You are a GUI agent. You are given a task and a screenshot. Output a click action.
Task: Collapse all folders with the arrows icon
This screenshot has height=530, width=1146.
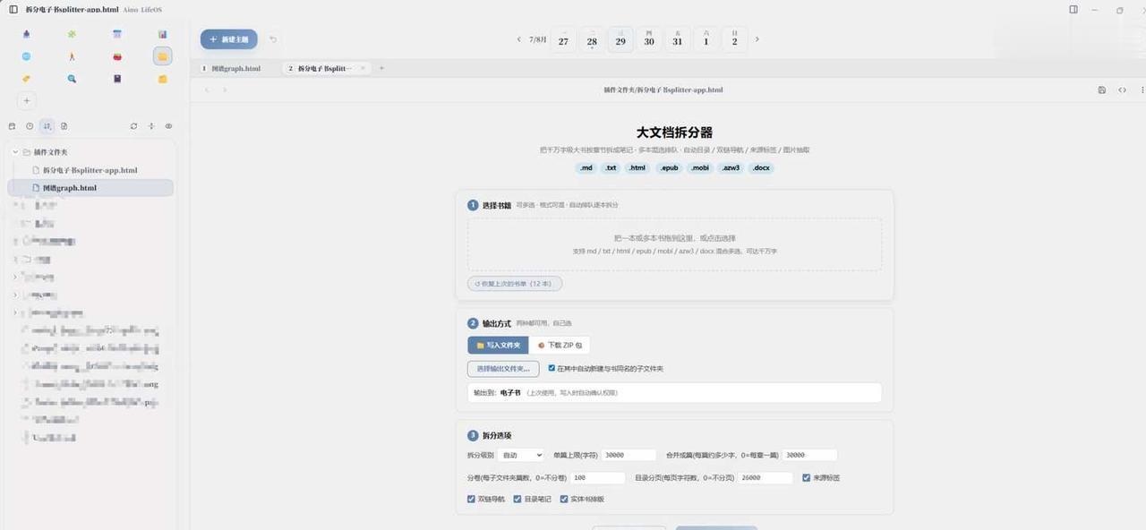[x=151, y=126]
